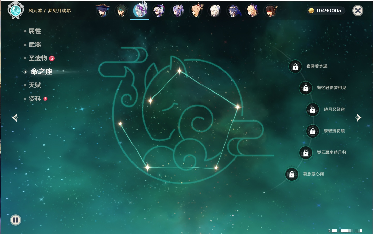Screen dimensions: 373x234
Task: Select the lock icon beside 晓月又经宵
Action: tap(313, 109)
